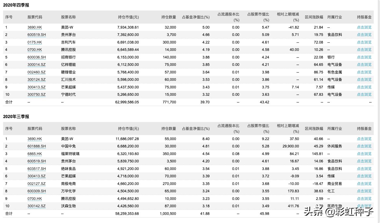Click 点击浏览 in the 吉利汽车 row
The height and width of the screenshot is (223, 380).
tap(364, 42)
